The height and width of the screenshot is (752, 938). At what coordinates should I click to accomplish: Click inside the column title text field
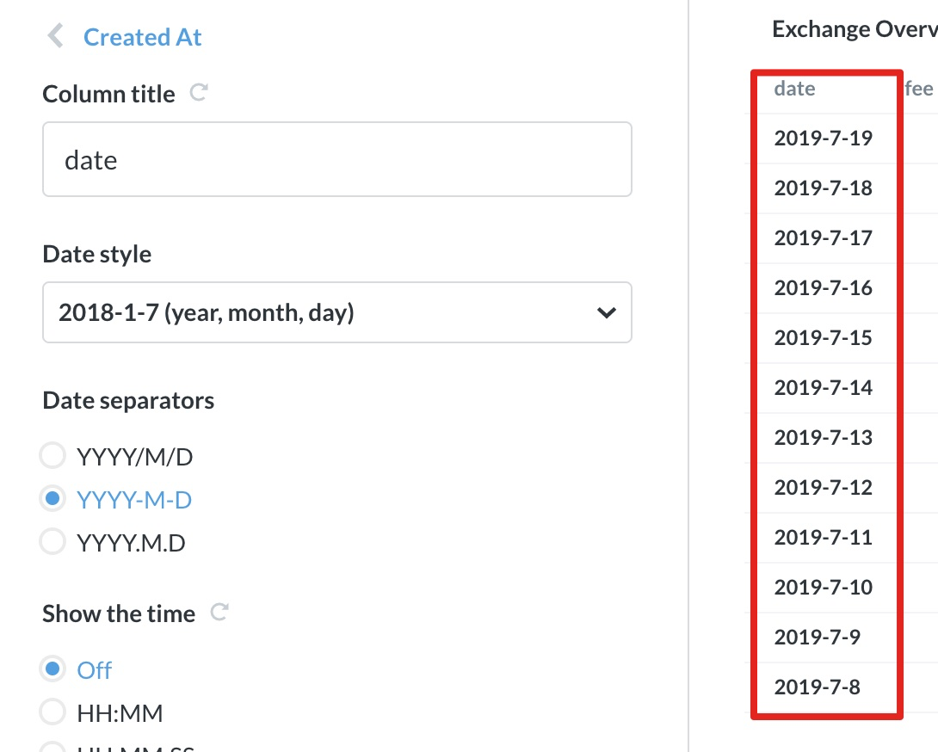336,159
